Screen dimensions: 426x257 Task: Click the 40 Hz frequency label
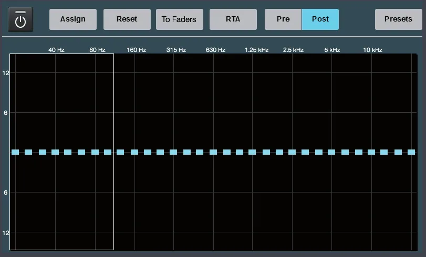click(56, 50)
